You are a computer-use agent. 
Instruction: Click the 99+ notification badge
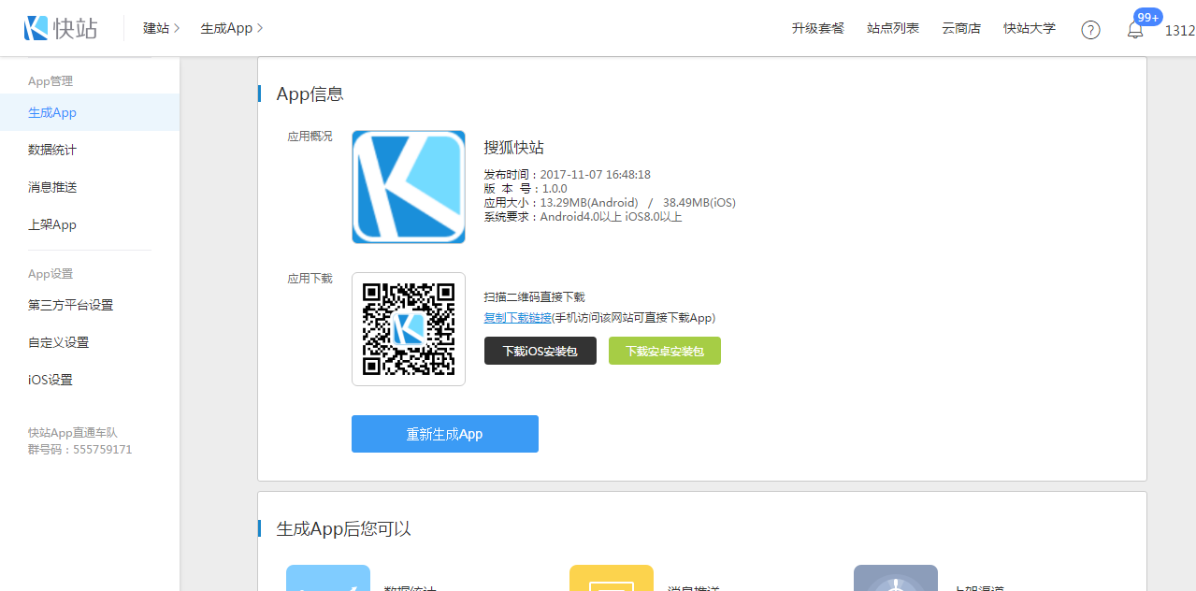coord(1147,17)
